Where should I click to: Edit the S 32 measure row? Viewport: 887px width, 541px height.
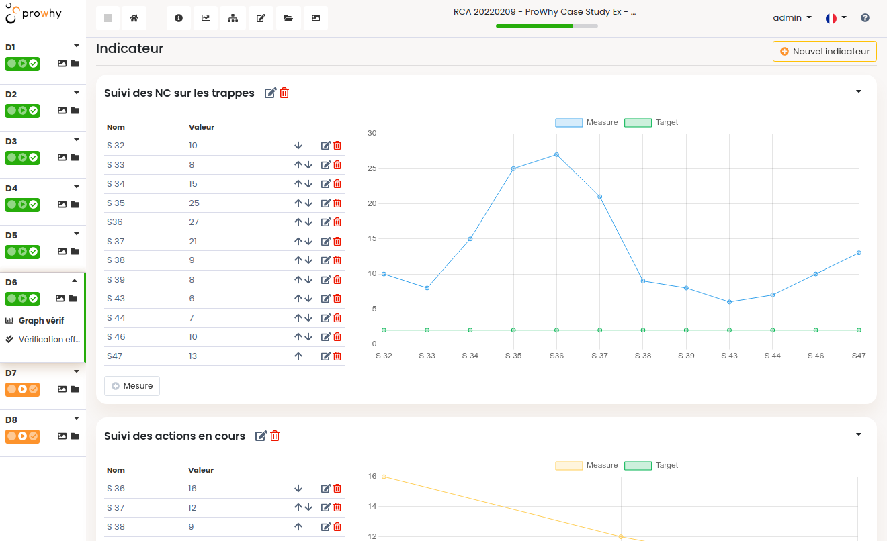[326, 146]
